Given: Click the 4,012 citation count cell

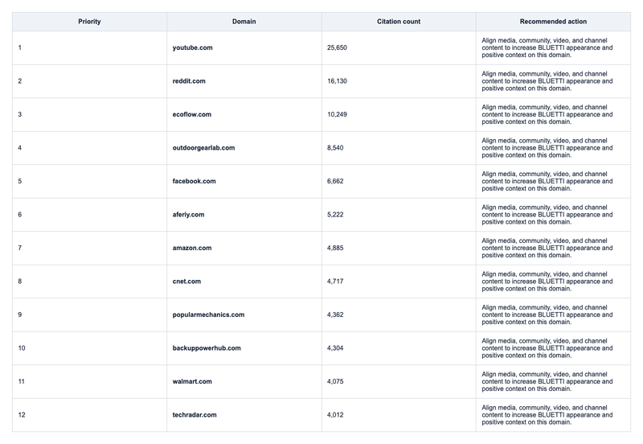Looking at the screenshot, I should [x=335, y=415].
